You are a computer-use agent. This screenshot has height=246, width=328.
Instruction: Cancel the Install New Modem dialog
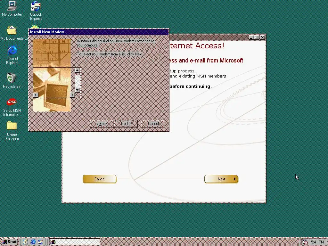click(153, 124)
